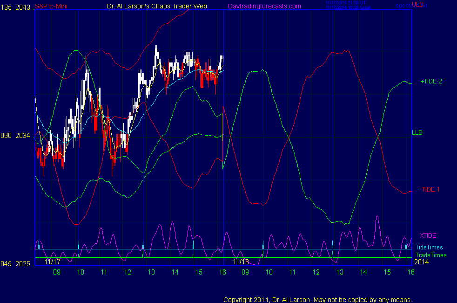Click the red 'ULB' label
The image size is (457, 303).
[417, 4]
